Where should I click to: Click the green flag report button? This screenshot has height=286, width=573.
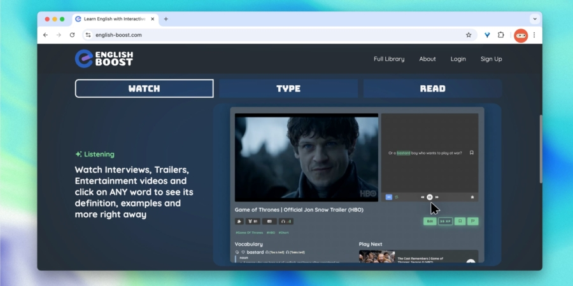click(x=473, y=221)
